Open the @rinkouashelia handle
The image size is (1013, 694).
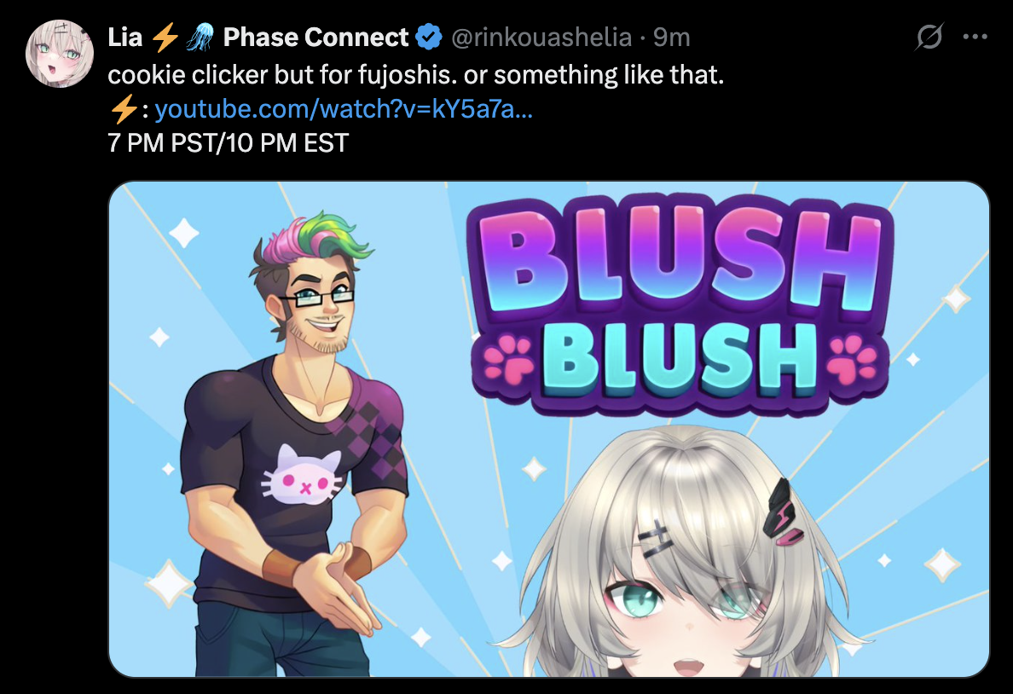(541, 38)
